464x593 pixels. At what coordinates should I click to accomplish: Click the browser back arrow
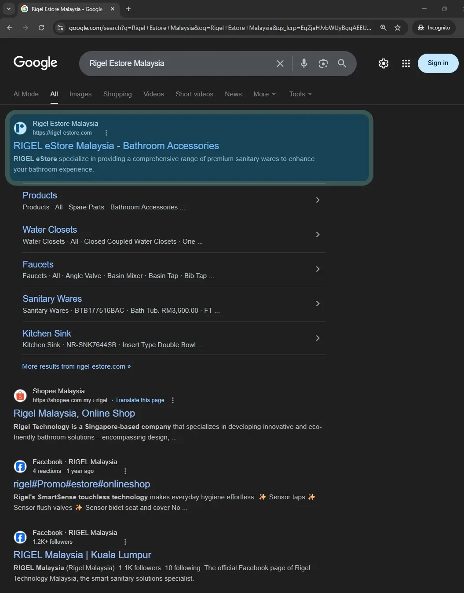point(10,28)
